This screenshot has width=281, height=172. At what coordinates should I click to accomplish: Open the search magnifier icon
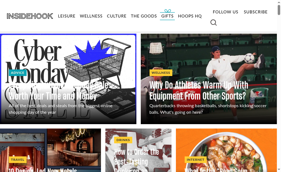213,23
